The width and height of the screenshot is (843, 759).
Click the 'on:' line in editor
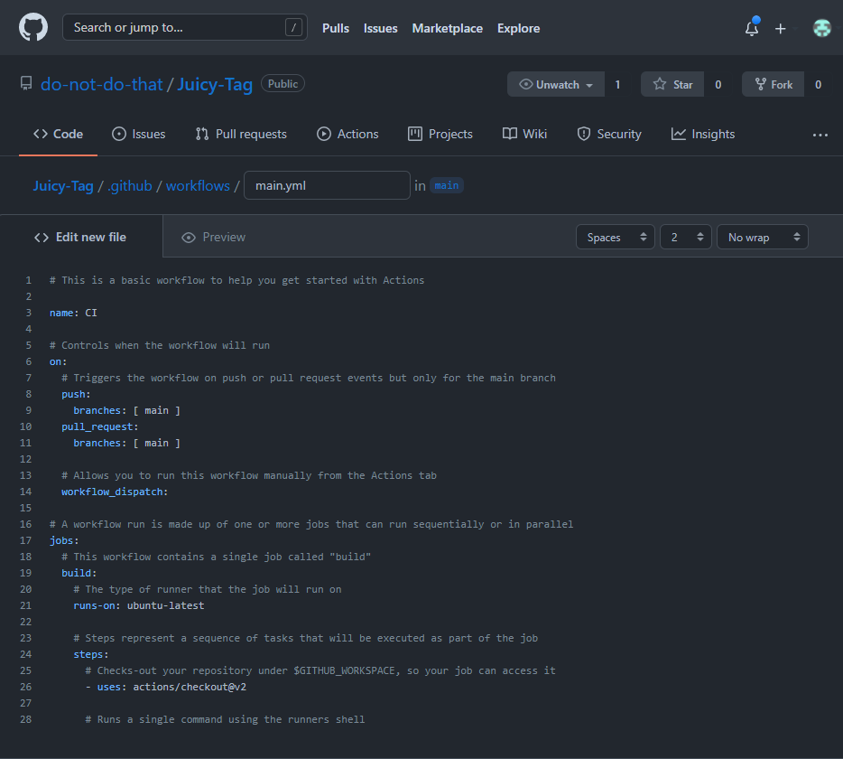click(58, 361)
